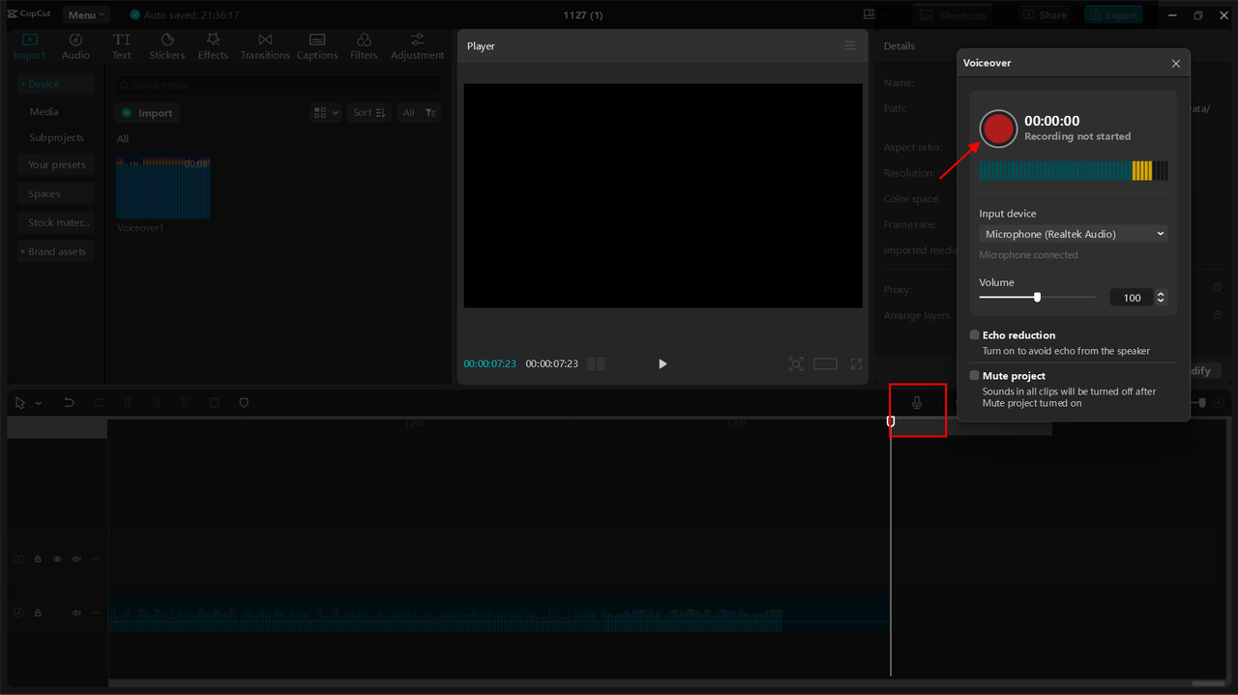Open Your presets in the sidebar
Image resolution: width=1238 pixels, height=695 pixels.
(x=55, y=165)
